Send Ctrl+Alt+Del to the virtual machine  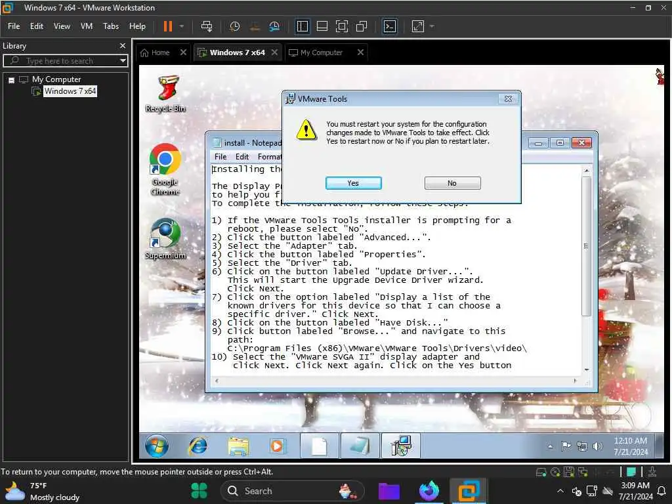(207, 26)
